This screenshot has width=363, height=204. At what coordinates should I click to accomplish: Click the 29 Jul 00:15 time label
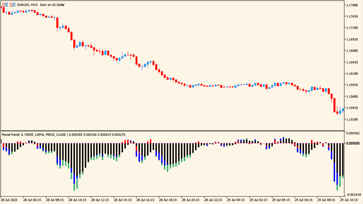[235, 200]
